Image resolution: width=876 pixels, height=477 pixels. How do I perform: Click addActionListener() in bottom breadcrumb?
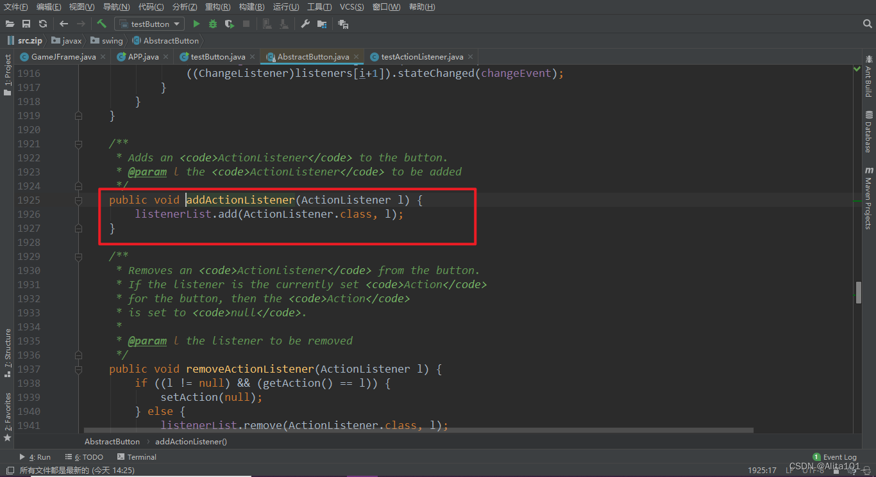[191, 441]
